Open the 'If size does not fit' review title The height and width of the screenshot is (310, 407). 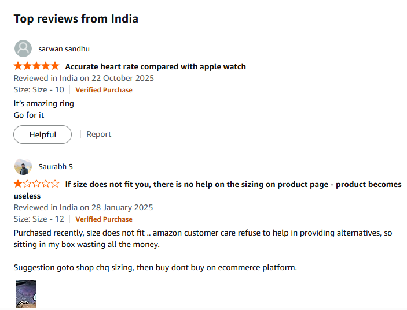tap(233, 185)
